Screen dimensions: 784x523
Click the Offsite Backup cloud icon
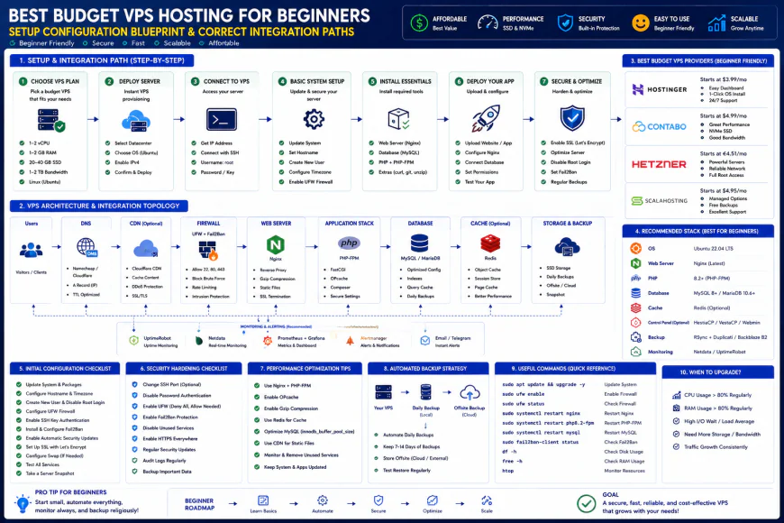click(469, 393)
